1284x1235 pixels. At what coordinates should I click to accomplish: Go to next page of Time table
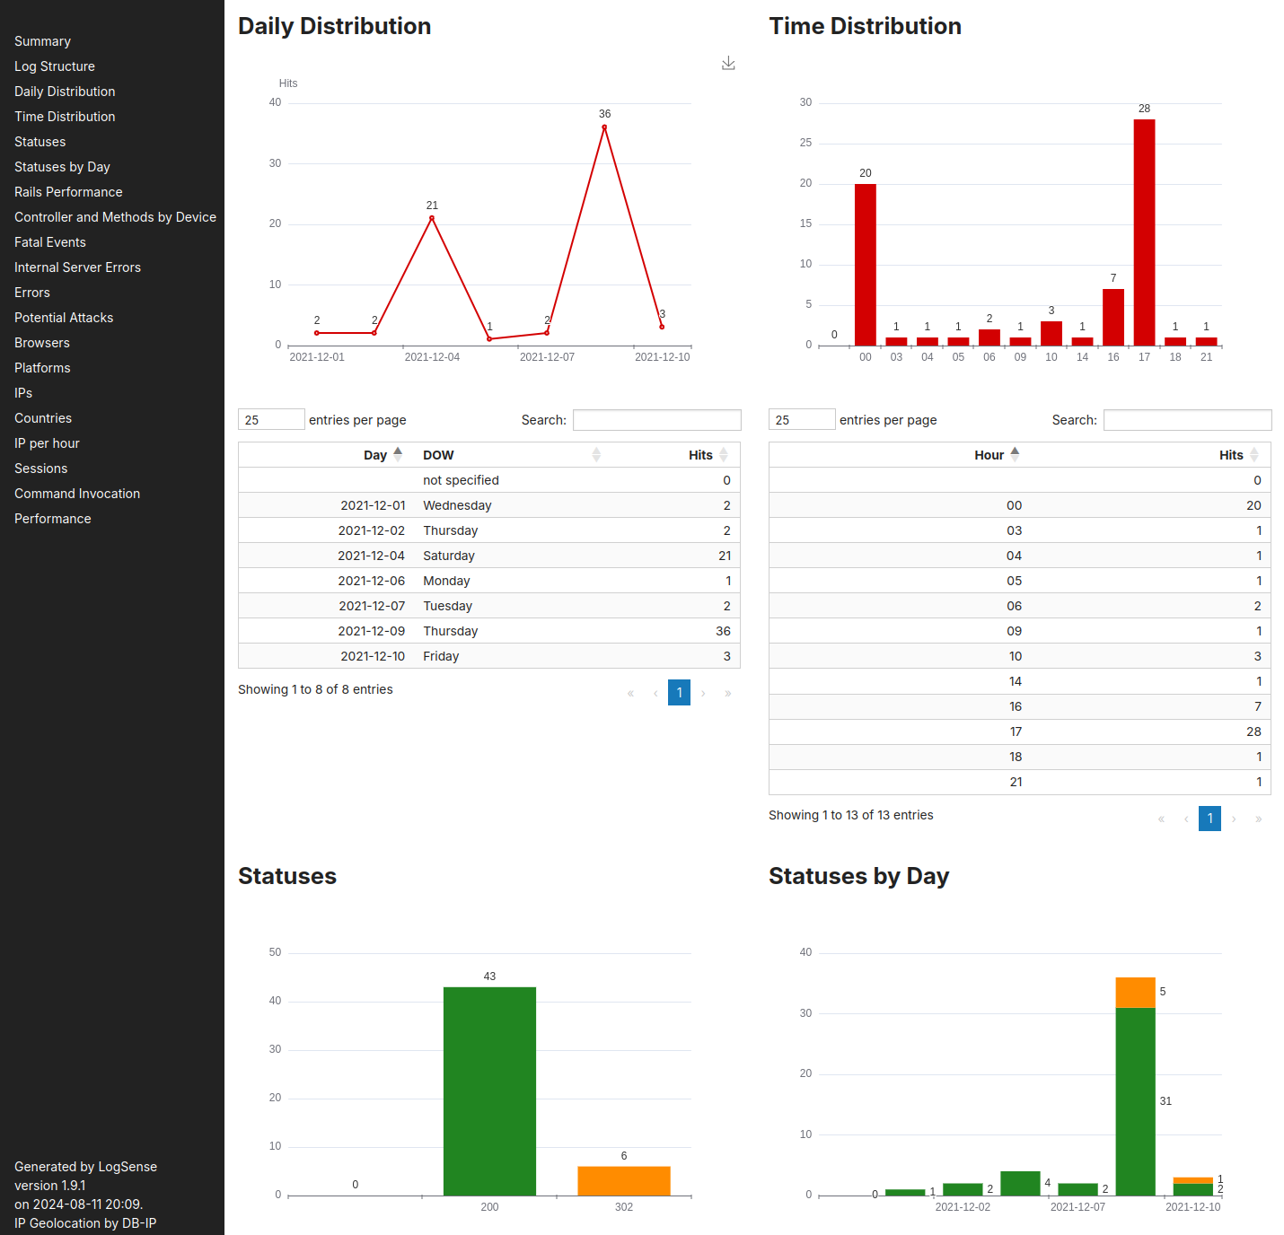(x=1234, y=819)
